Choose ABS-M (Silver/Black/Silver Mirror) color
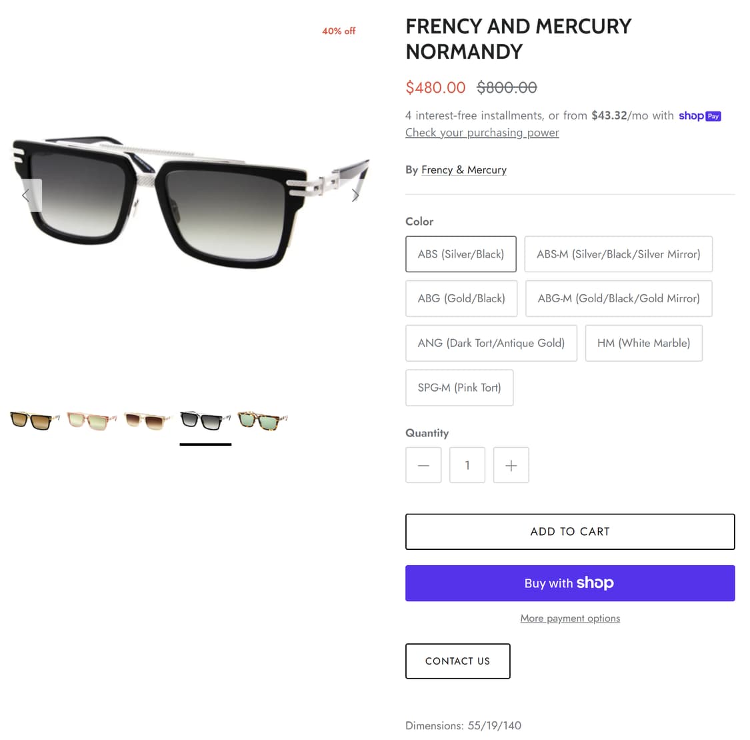This screenshot has height=740, width=750. (x=618, y=254)
